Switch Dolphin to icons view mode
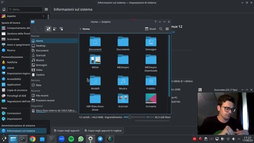Viewport: 254px width, 143px height. pos(48,29)
